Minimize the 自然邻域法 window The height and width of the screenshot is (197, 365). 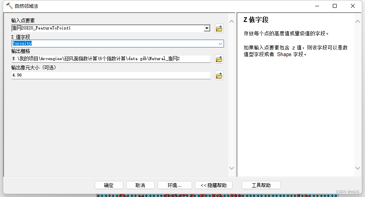click(x=317, y=6)
